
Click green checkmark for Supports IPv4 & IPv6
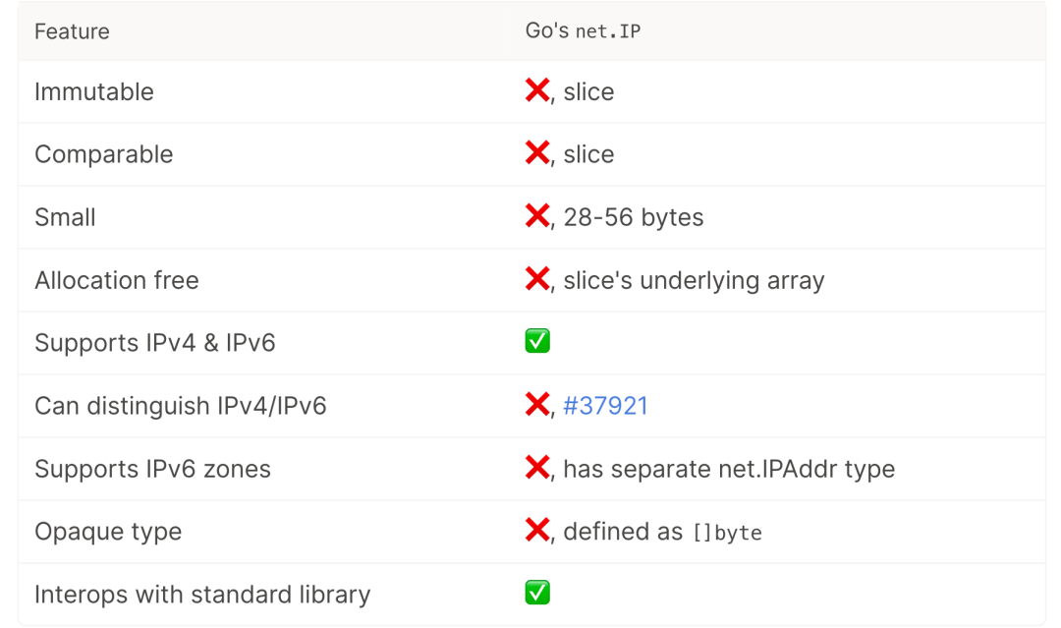click(x=537, y=341)
